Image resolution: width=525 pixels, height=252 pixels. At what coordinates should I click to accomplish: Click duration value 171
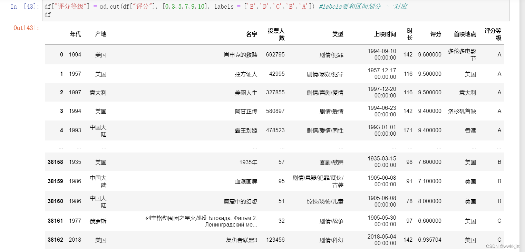pyautogui.click(x=408, y=130)
